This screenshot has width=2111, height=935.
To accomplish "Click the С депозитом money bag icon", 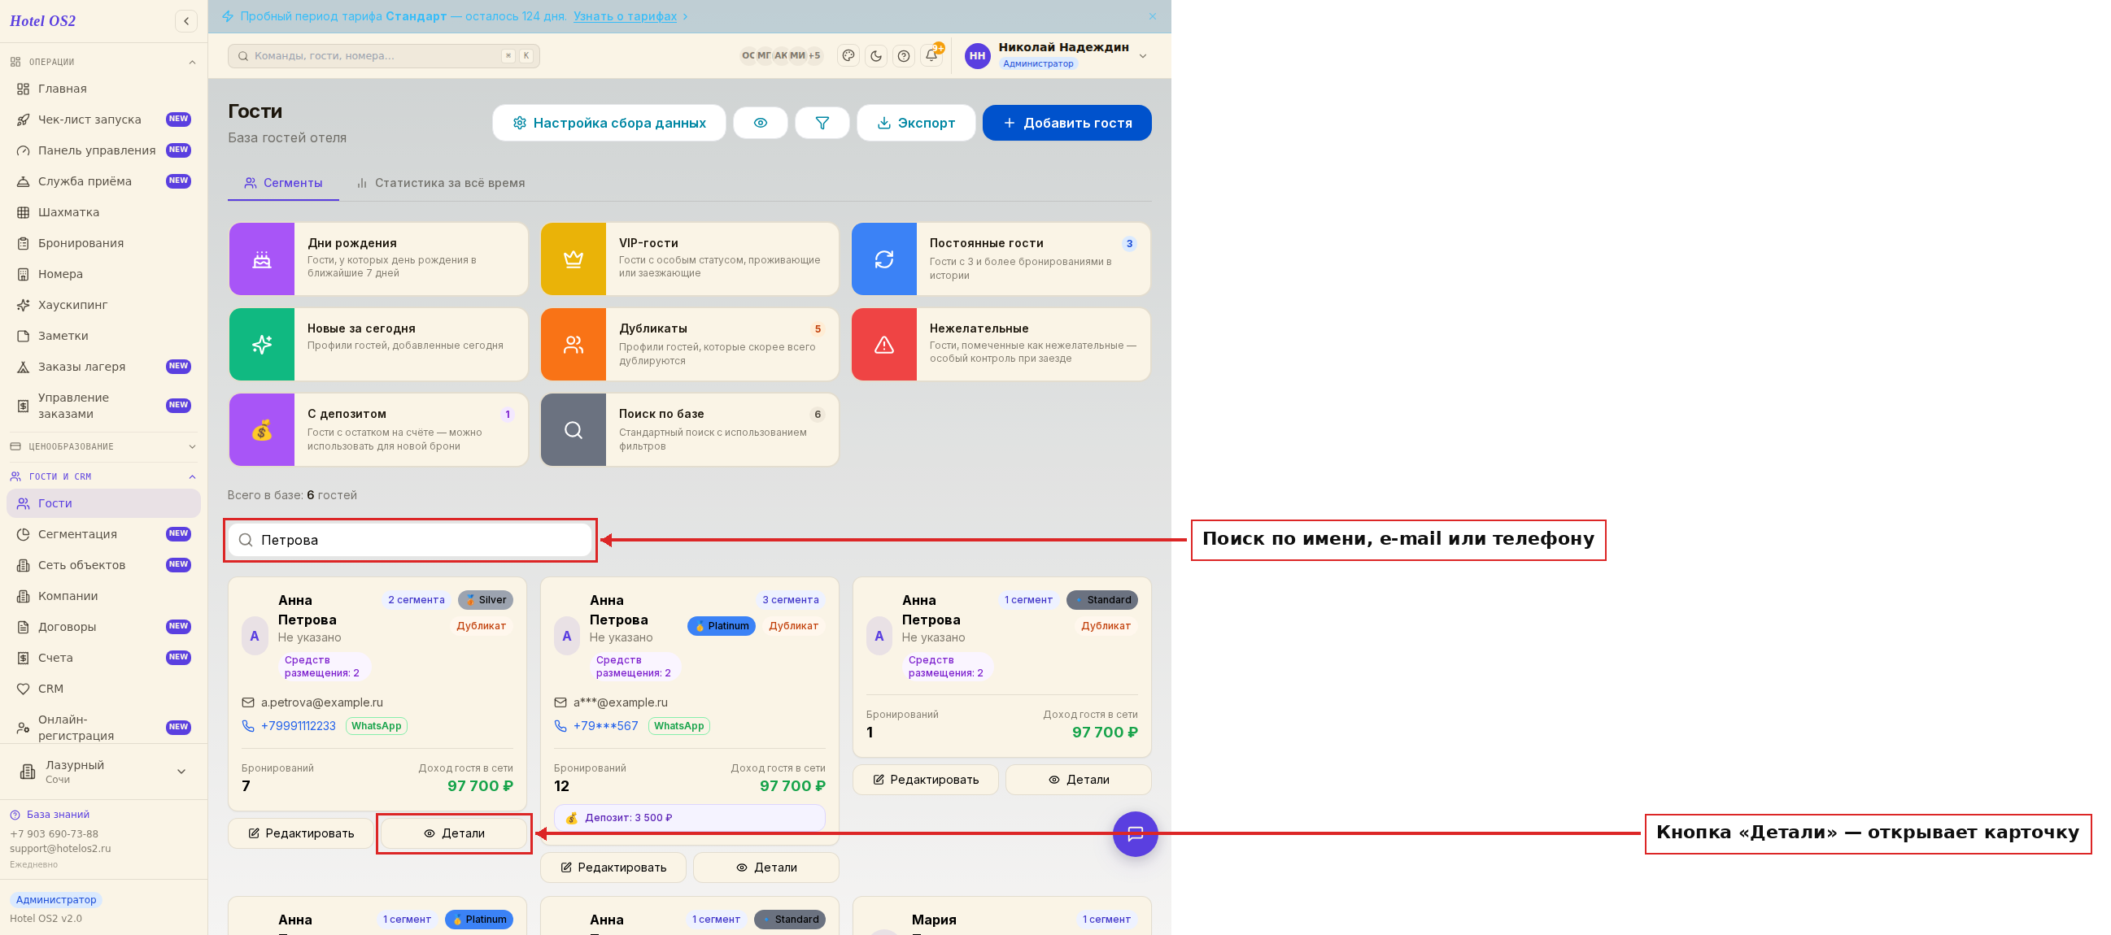I will click(262, 430).
